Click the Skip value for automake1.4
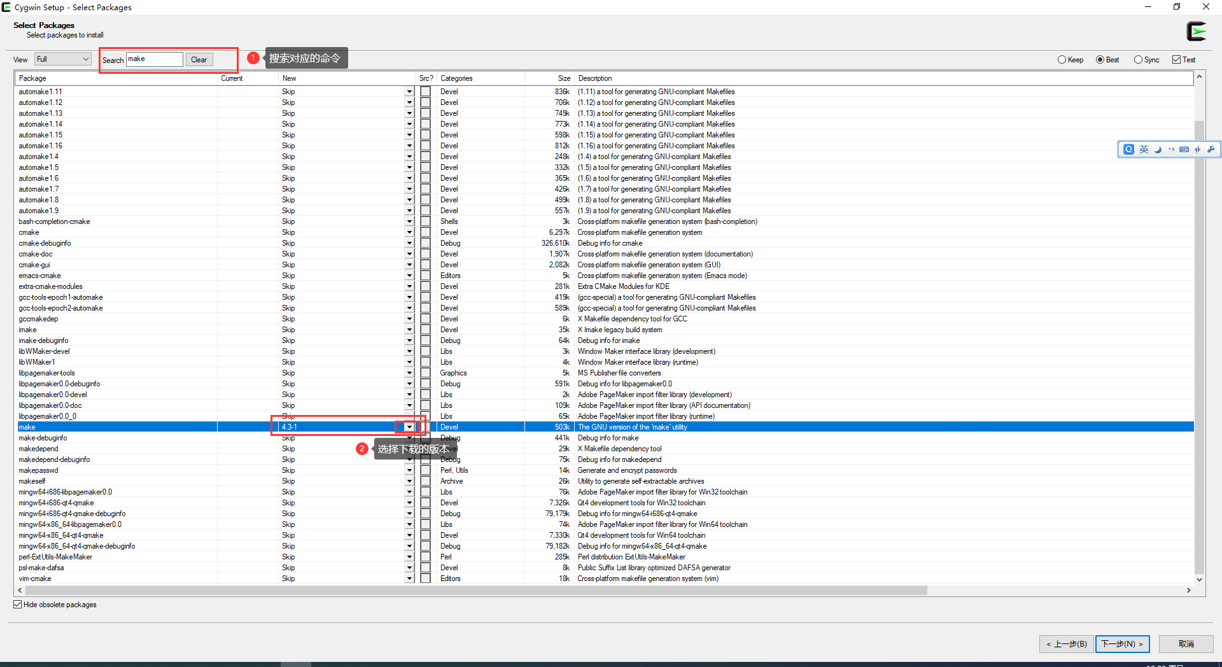This screenshot has height=667, width=1222. [288, 157]
